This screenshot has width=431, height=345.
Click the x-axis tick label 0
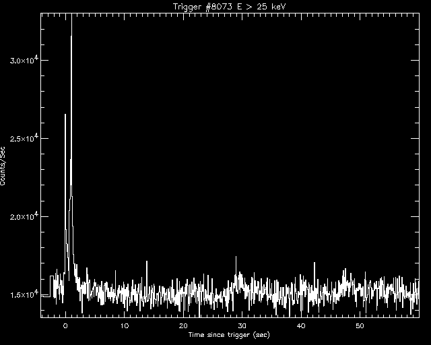point(65,326)
